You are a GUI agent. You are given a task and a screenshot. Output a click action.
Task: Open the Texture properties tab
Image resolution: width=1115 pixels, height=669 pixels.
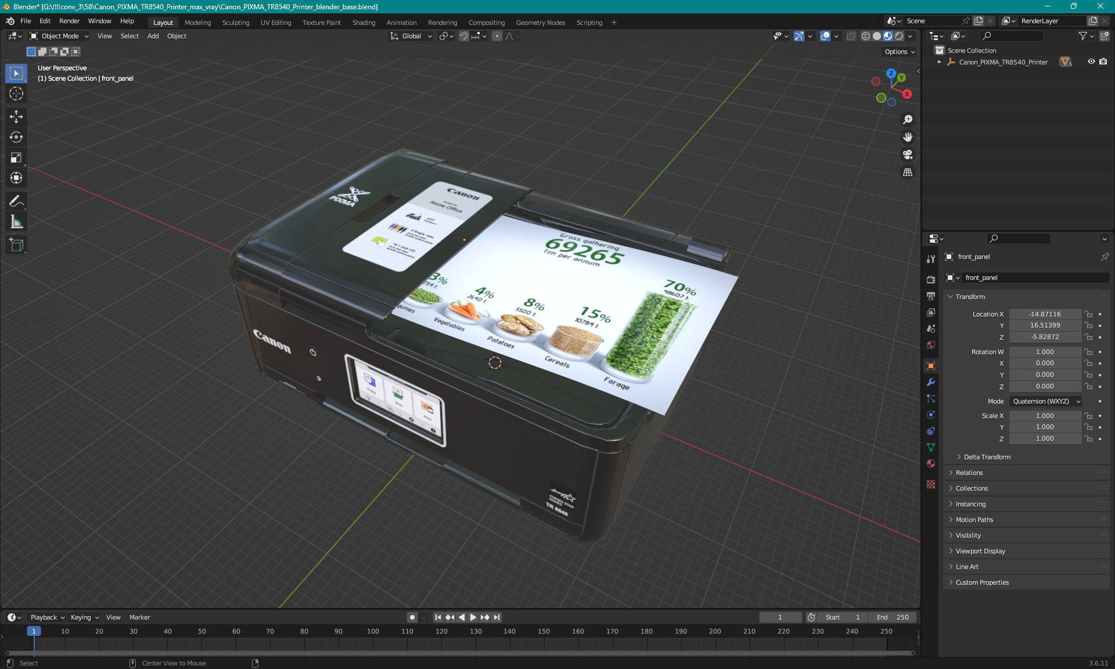click(931, 484)
